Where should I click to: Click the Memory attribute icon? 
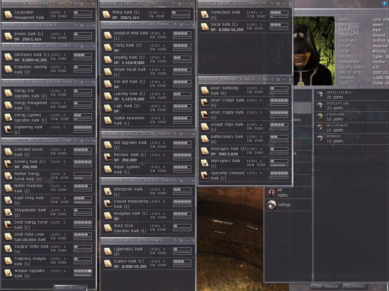click(x=320, y=138)
